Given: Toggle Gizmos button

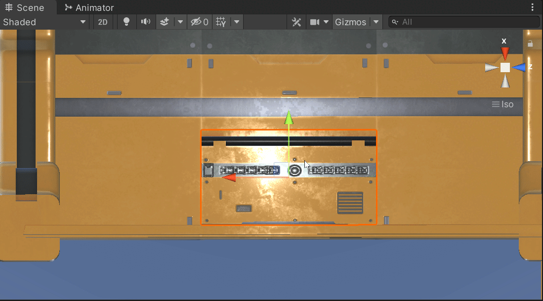Looking at the screenshot, I should point(350,22).
